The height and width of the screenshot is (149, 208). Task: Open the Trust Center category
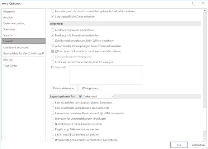(10, 66)
